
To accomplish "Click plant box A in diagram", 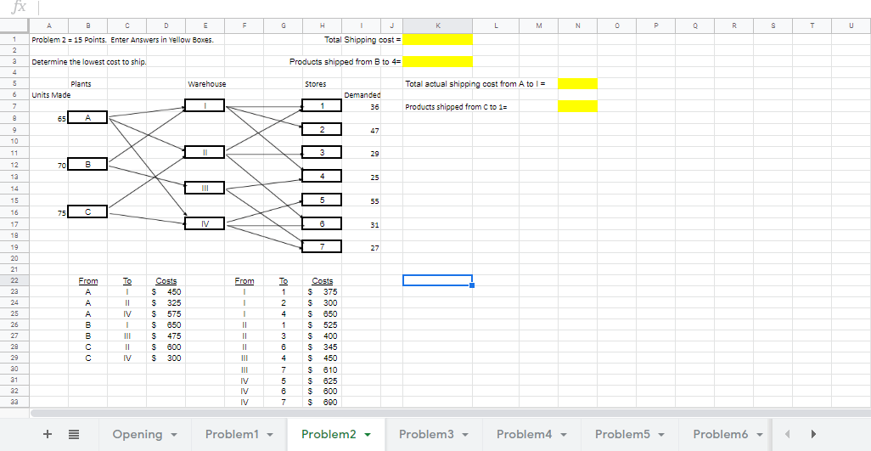I will [87, 118].
